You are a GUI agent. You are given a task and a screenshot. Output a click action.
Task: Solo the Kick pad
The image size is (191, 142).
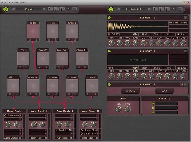pyautogui.click(x=36, y=39)
